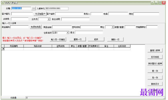The image size is (168, 100).
Task: Click the 商品名称 input field
Action: 62,27
